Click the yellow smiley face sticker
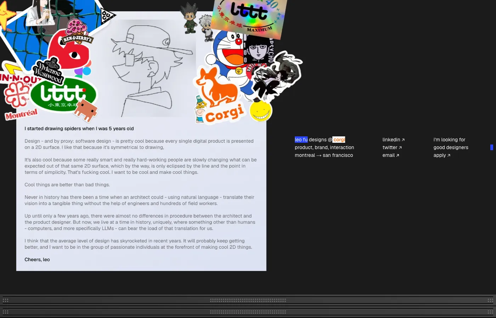Viewport: 496px width, 318px height. [x=261, y=111]
